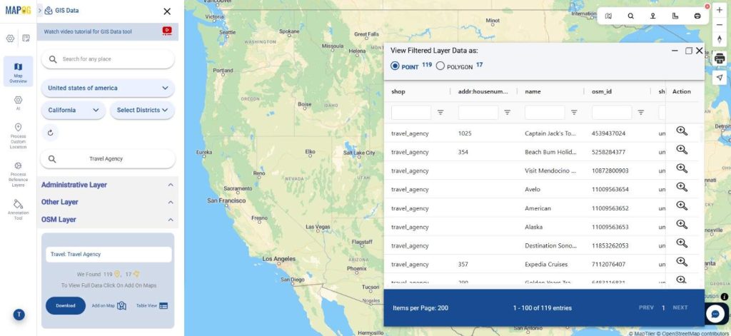Open the California state dropdown

pos(74,111)
